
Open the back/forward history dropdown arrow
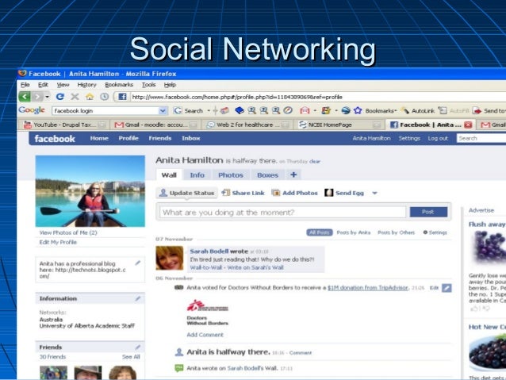[x=47, y=97]
